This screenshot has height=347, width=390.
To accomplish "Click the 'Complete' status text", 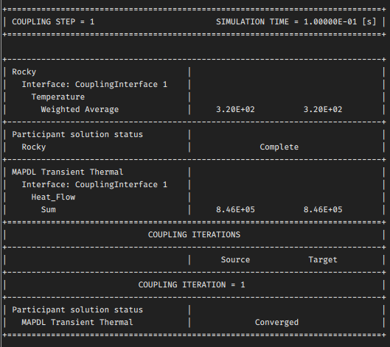I will click(x=279, y=147).
